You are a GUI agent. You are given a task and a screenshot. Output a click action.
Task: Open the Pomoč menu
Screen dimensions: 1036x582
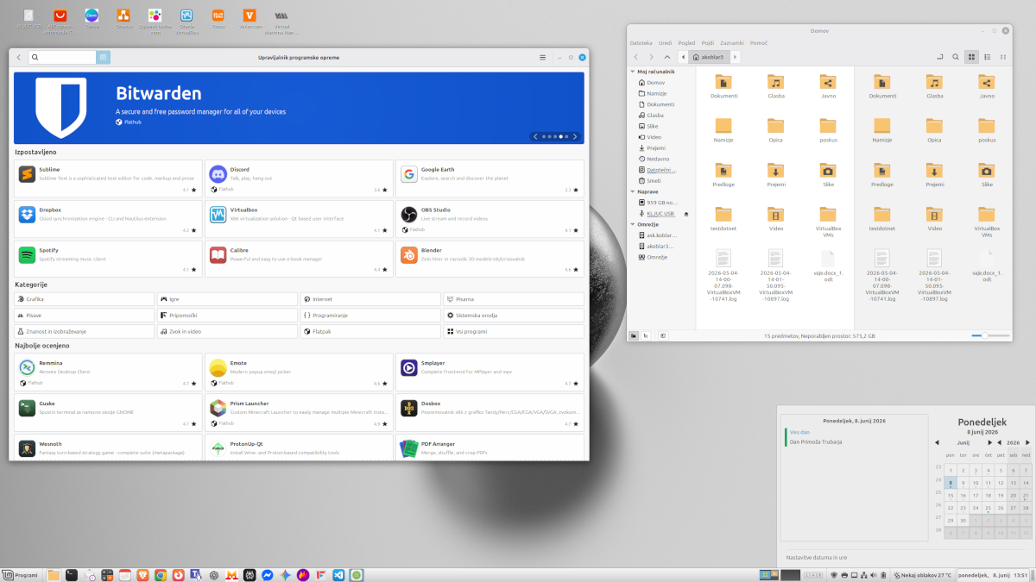[759, 42]
